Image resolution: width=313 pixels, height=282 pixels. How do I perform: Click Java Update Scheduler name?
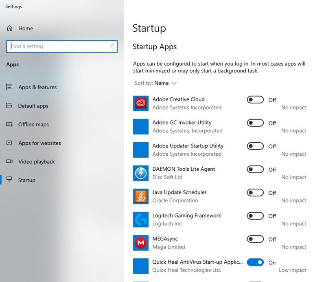click(179, 192)
